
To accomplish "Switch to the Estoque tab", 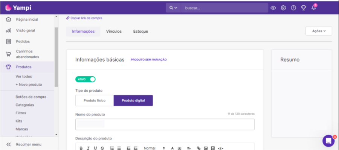I will pos(140,32).
